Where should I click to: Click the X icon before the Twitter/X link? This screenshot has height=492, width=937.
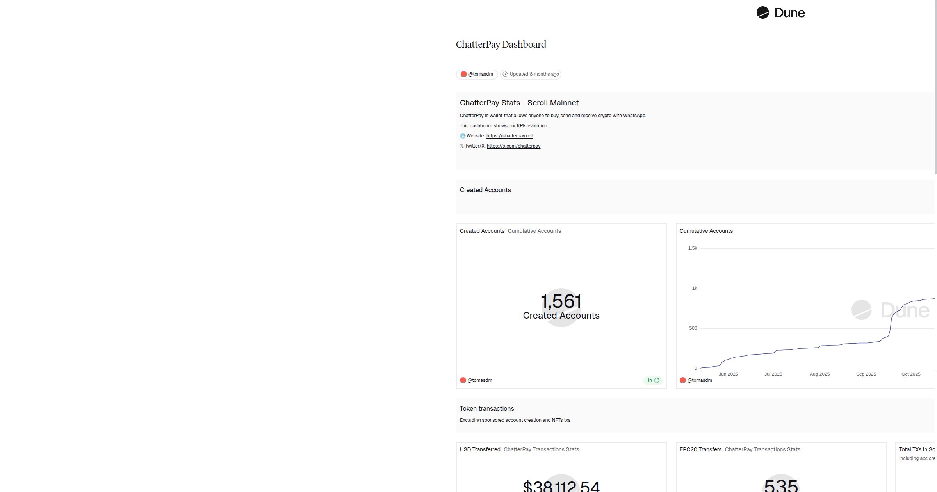(x=462, y=146)
